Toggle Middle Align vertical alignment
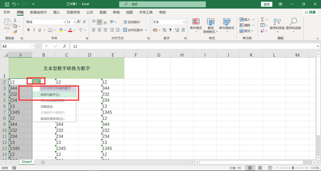Image resolution: width=321 pixels, height=171 pixels. pos(100,22)
